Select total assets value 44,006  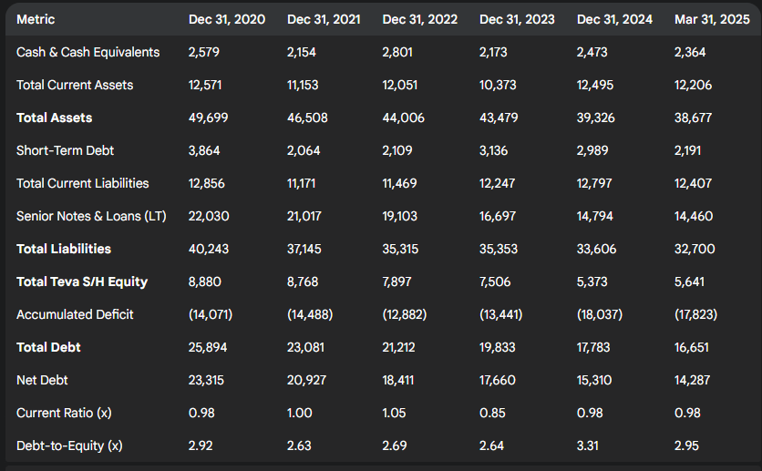(x=404, y=118)
